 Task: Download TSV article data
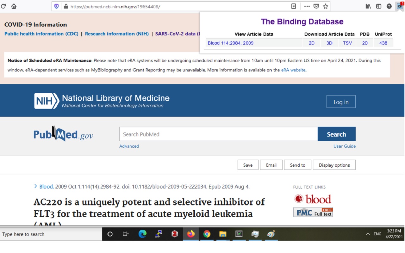(x=347, y=43)
